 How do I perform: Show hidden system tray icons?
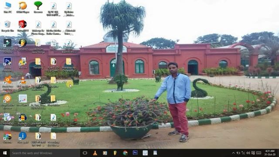[233, 153]
